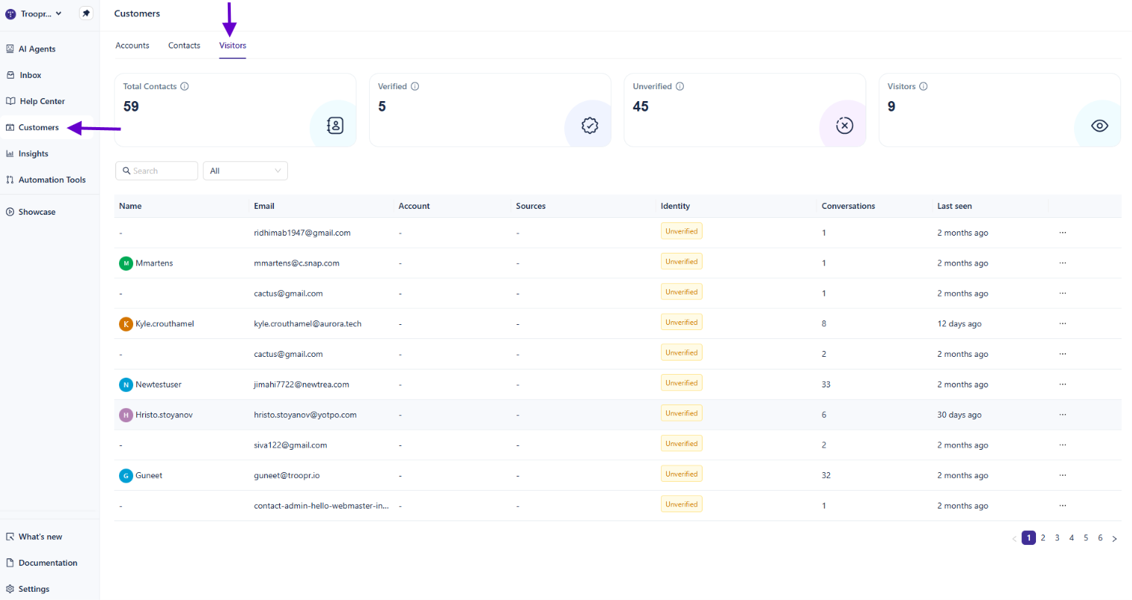Viewport: 1132px width, 600px height.
Task: Click the Unverified badge in siva122@gmail.com row
Action: pos(682,444)
